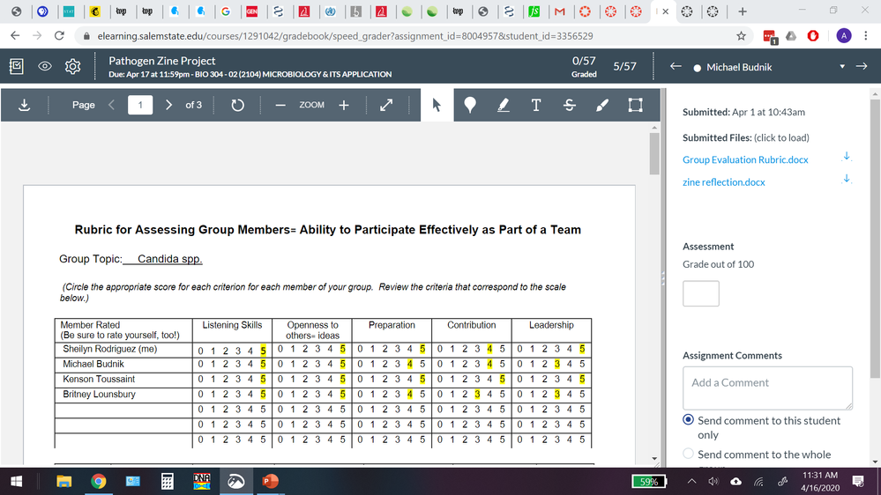Select the point annotation pin tool
Viewport: 881px width, 495px height.
[470, 105]
